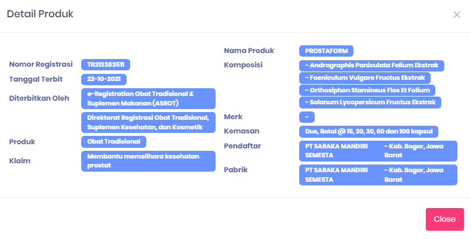Click the Membantu memelihara kesehatan prostat claim
470x239 pixels.
pos(148,162)
